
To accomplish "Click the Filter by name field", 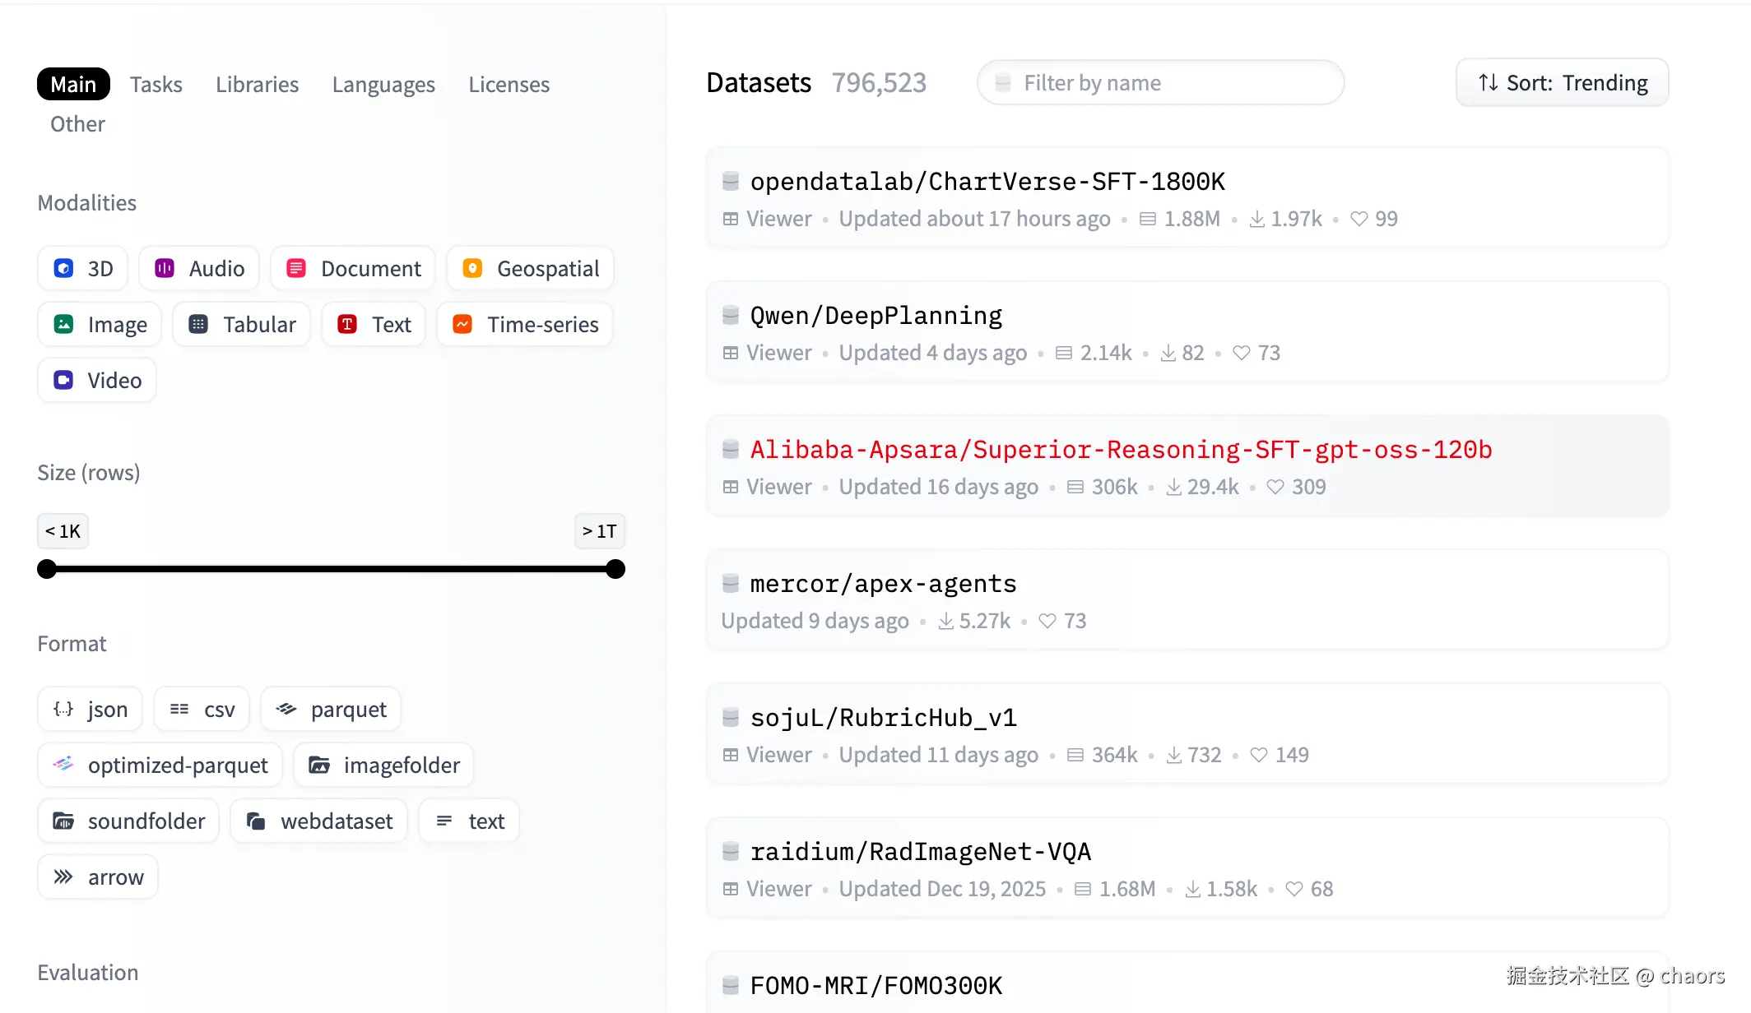I will (1160, 83).
